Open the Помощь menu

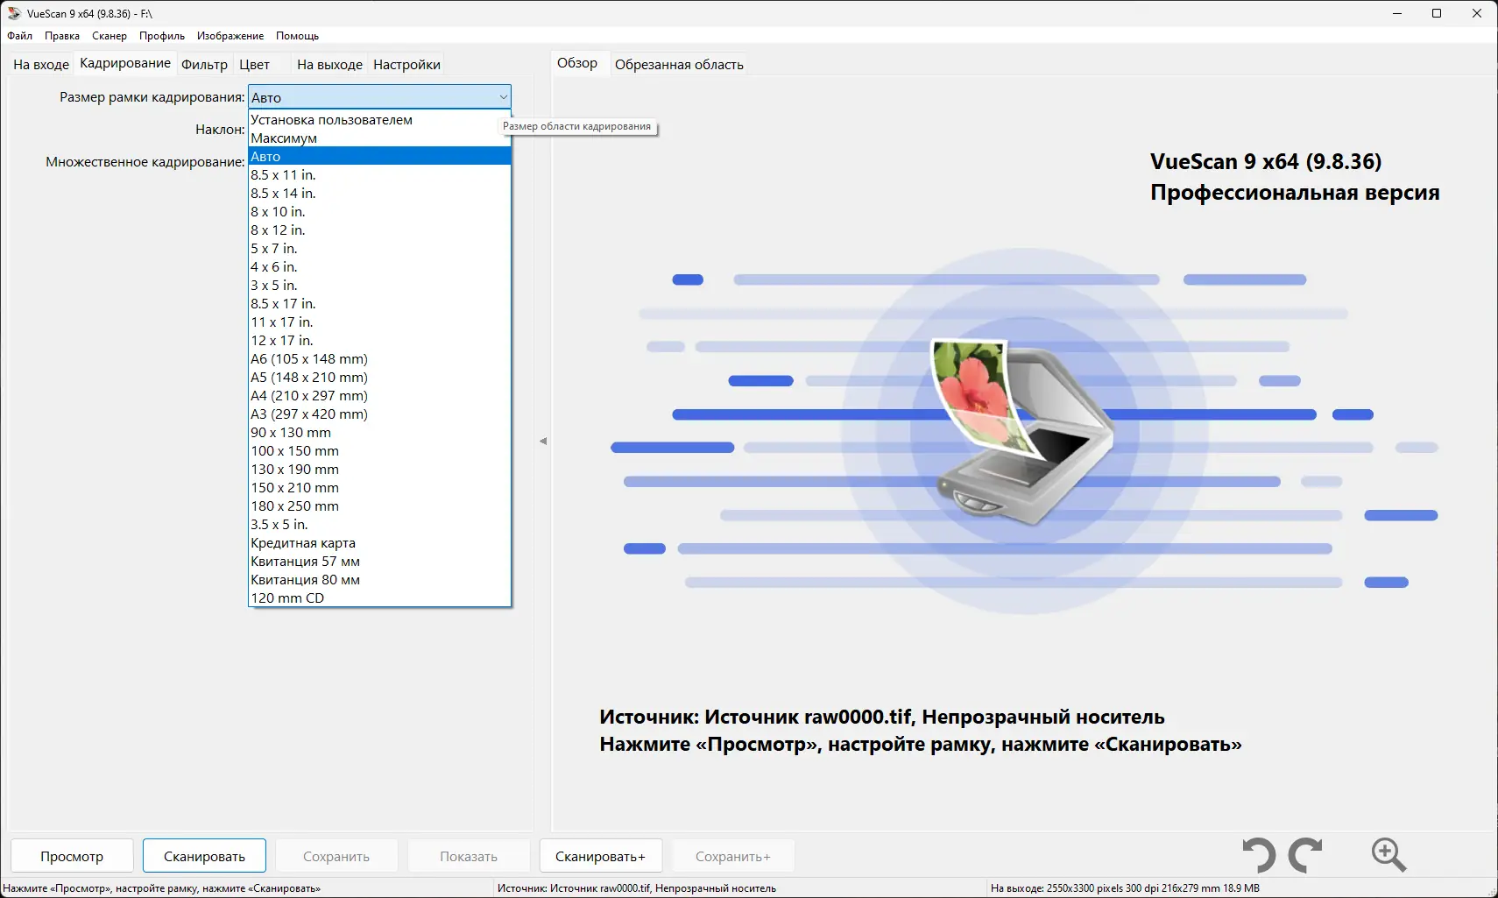[297, 36]
